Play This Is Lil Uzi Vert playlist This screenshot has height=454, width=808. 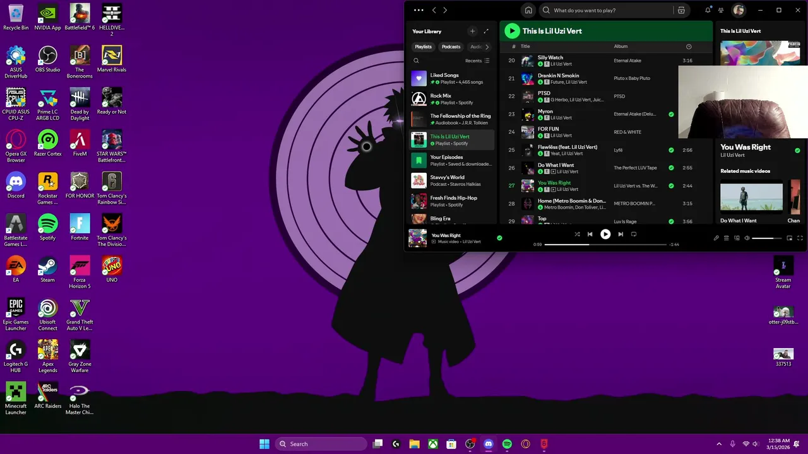(x=512, y=30)
